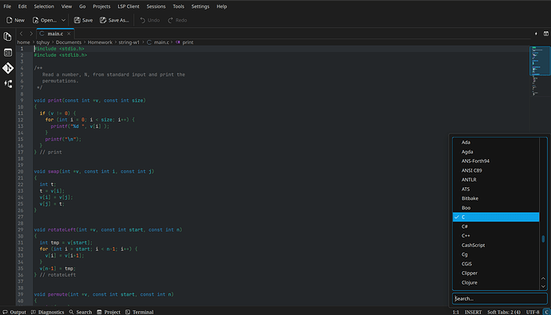
Task: Click the Save As toolbar button
Action: (x=114, y=20)
